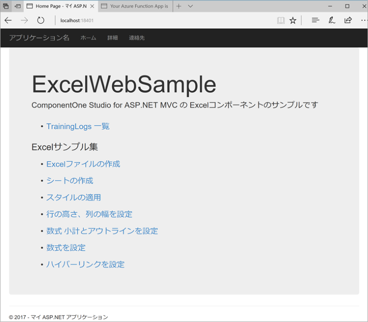Expand the tab previews chevron
368x322 pixels.
pyautogui.click(x=190, y=6)
